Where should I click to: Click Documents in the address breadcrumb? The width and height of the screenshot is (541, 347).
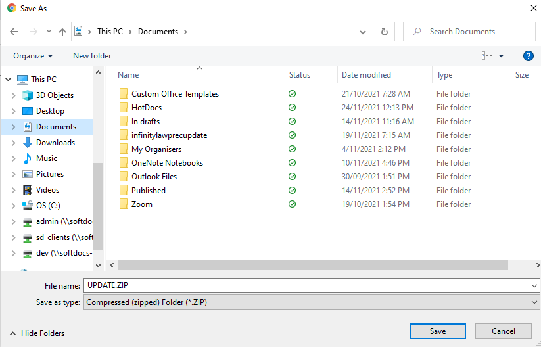coord(158,32)
